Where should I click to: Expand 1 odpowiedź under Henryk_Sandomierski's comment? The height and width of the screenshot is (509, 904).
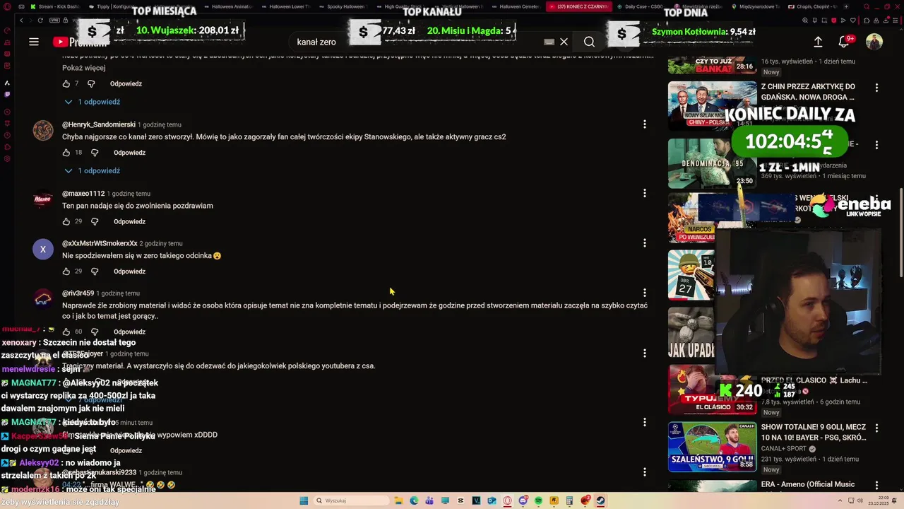(x=92, y=170)
